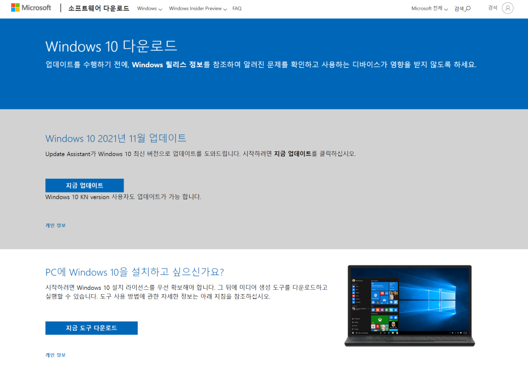
Task: Expand the Microsoft 전체 dropdown
Action: (429, 8)
